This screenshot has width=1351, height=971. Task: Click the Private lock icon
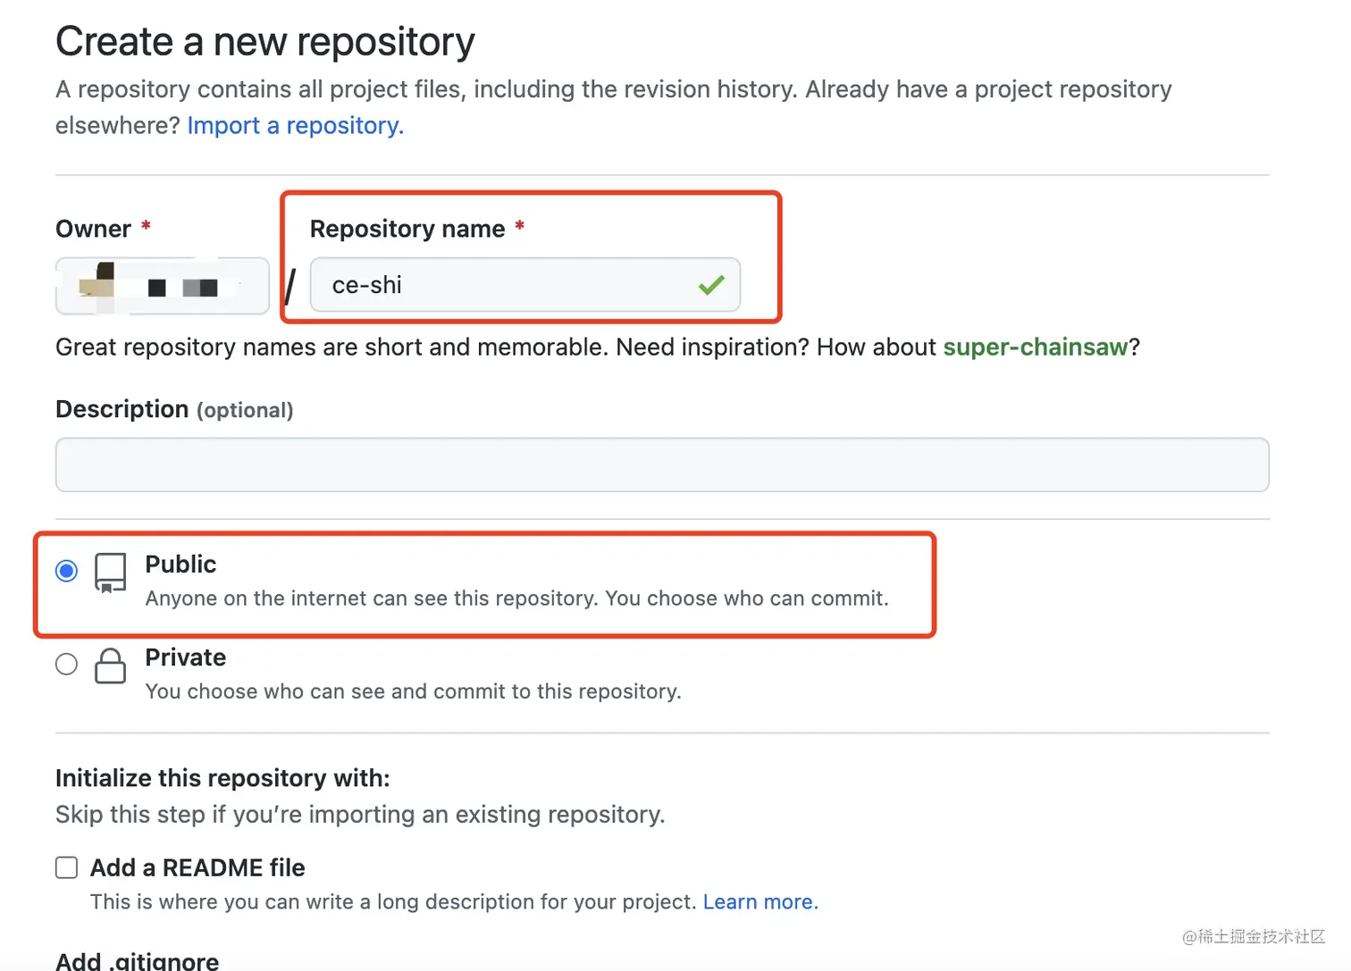tap(111, 665)
